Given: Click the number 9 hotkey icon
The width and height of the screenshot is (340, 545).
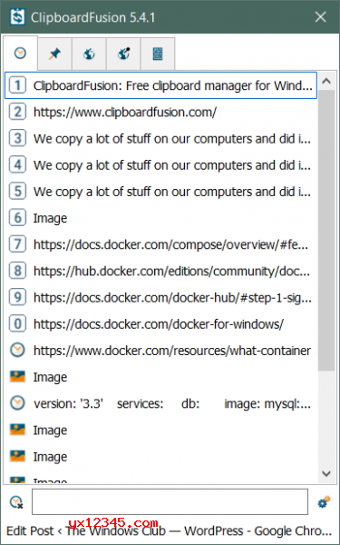Looking at the screenshot, I should click(x=17, y=297).
